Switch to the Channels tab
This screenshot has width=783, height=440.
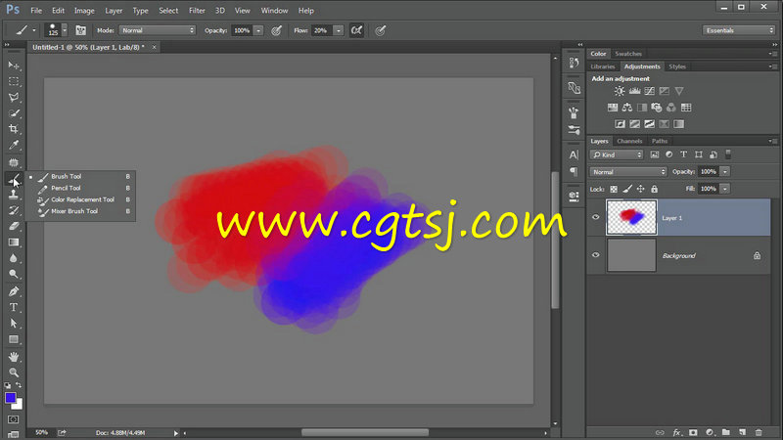629,141
